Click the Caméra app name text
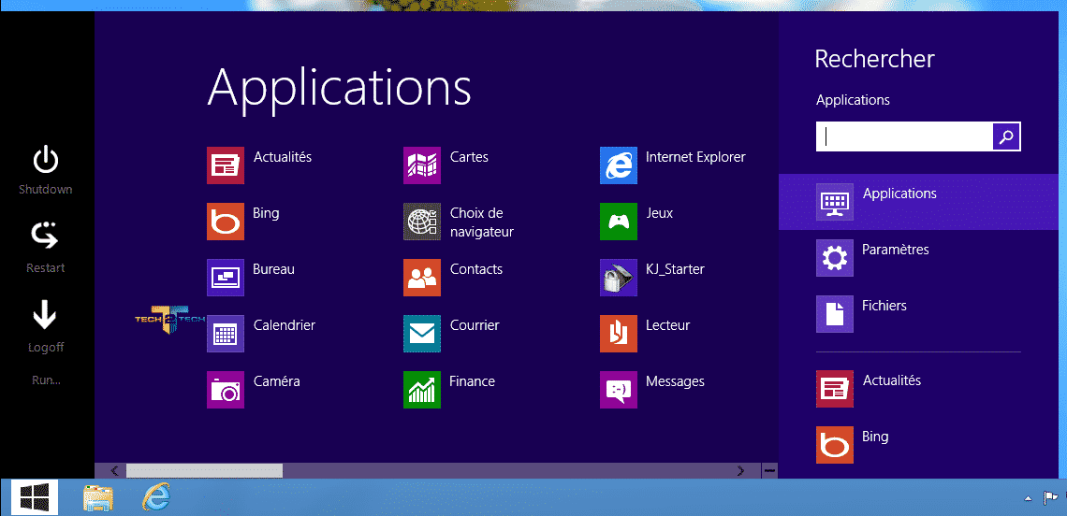 click(276, 381)
